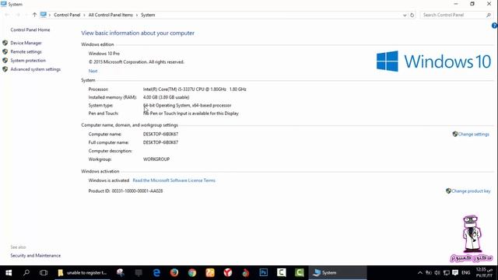Click the installed memory 4.00 GB value
Image resolution: width=498 pixels, height=280 pixels.
coord(166,97)
